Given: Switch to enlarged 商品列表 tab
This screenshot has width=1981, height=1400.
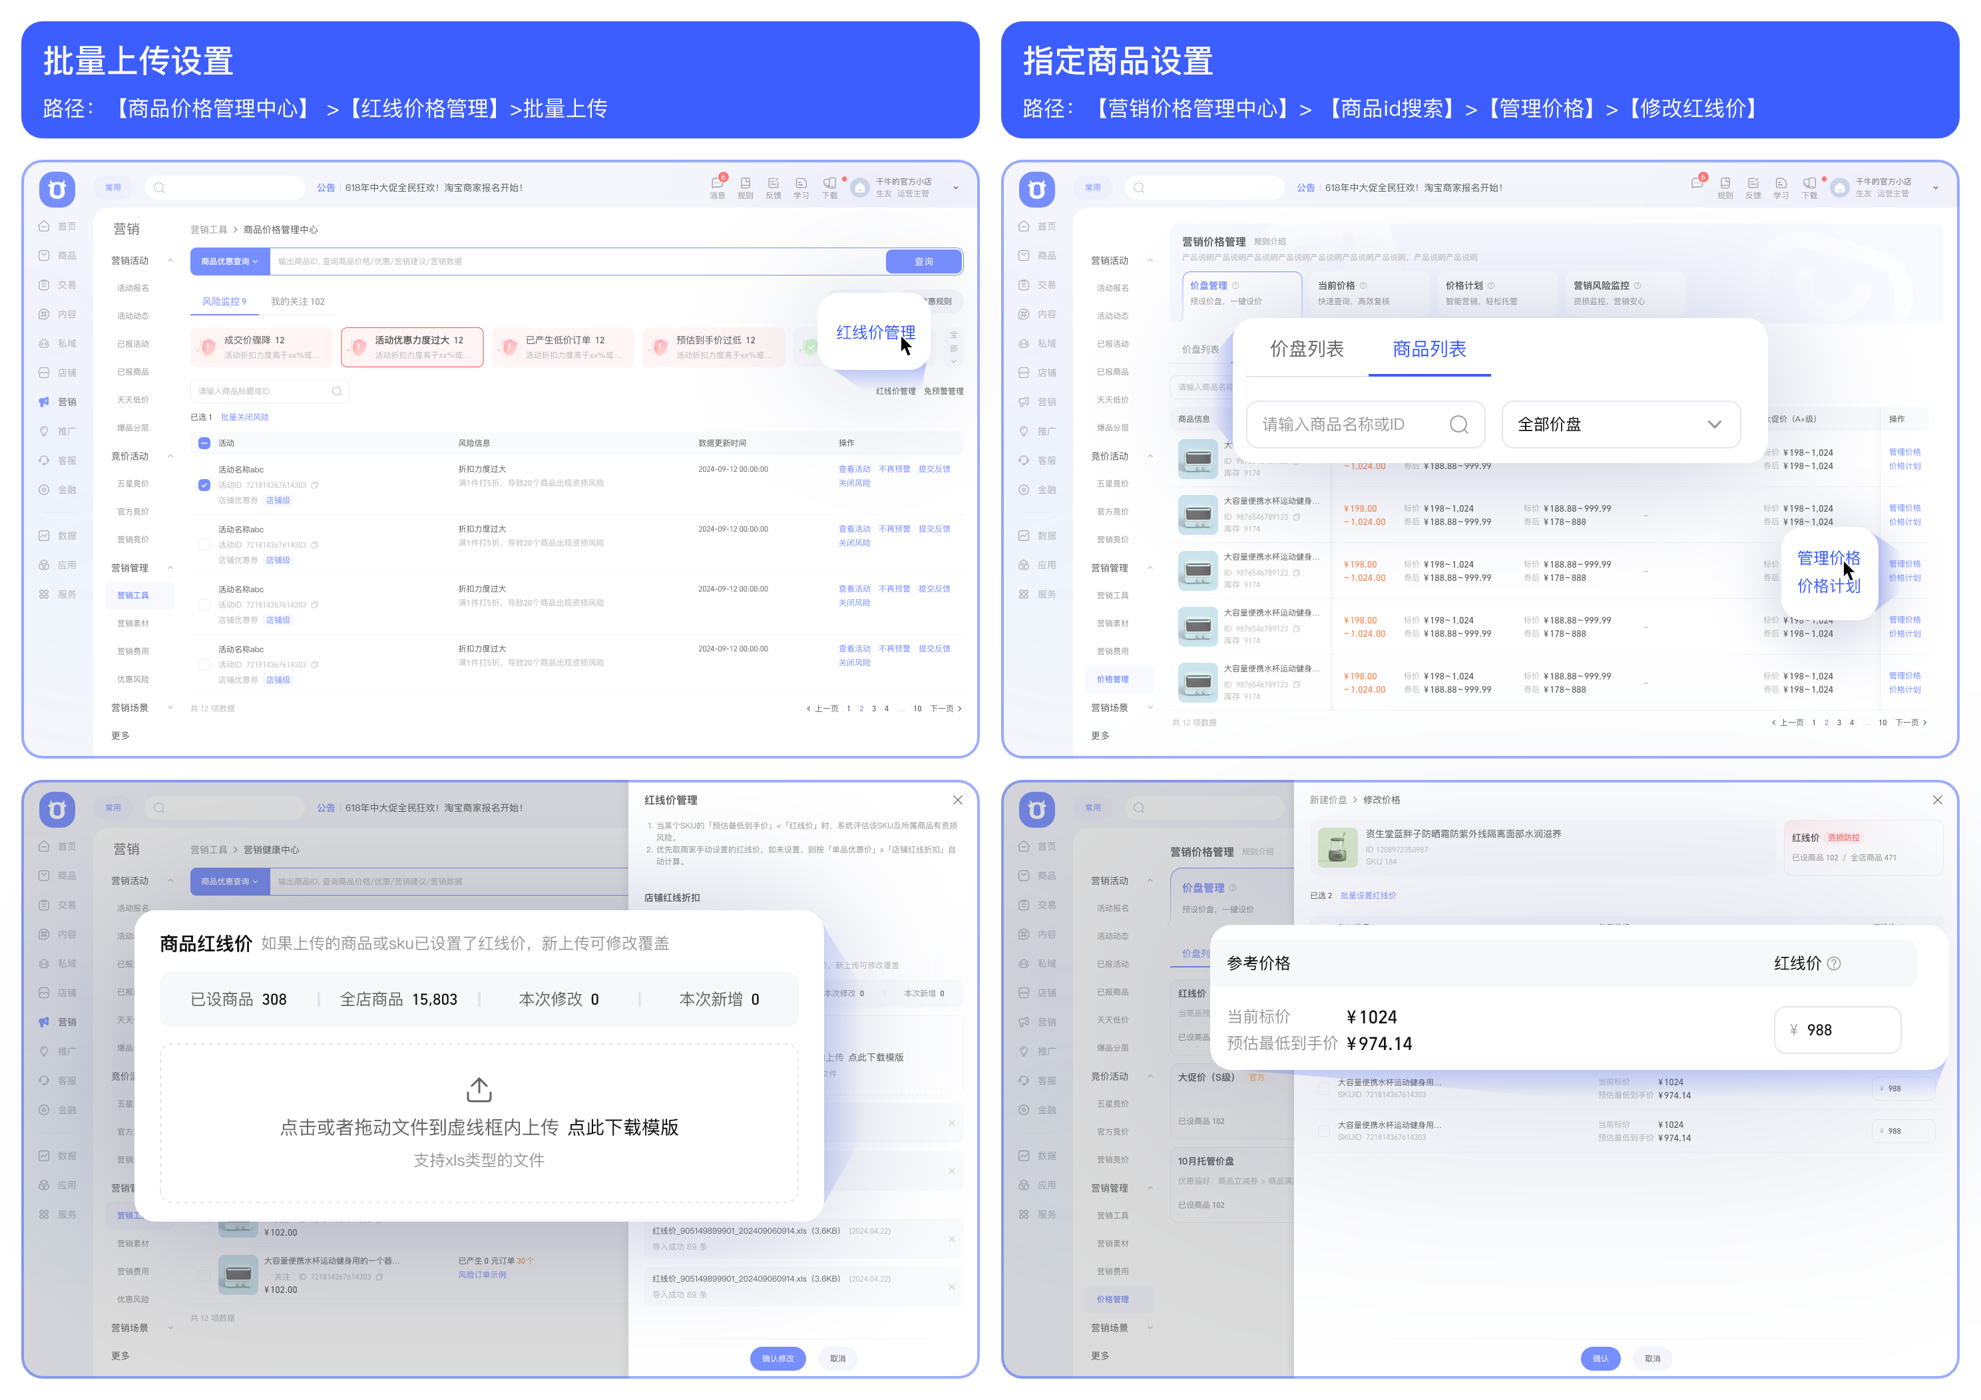Looking at the screenshot, I should pos(1429,349).
